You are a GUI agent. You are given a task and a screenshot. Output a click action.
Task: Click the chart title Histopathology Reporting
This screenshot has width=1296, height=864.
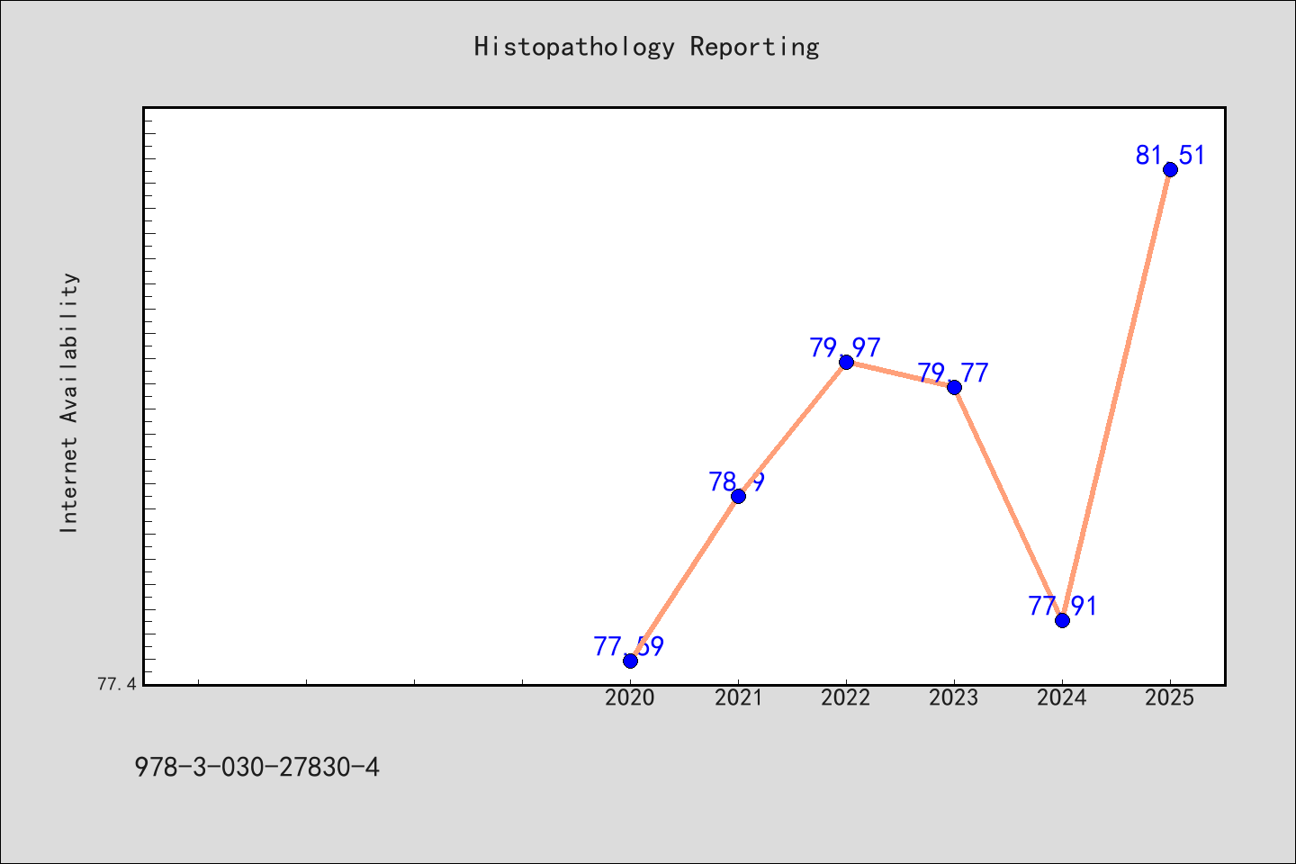(647, 46)
